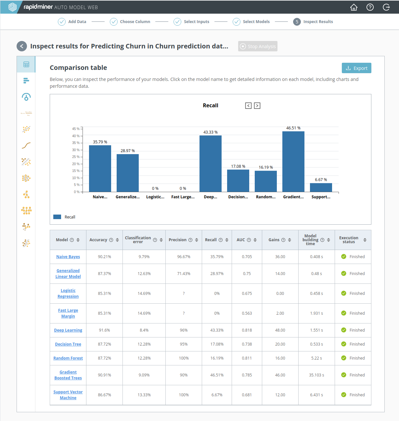Image resolution: width=399 pixels, height=421 pixels.
Task: Select the Deep Learning network sidebar icon
Action: point(26,178)
